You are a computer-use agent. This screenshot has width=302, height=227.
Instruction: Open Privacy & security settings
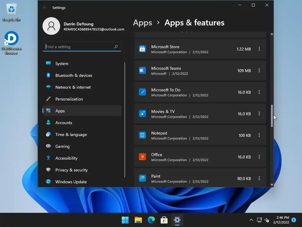coord(82,170)
